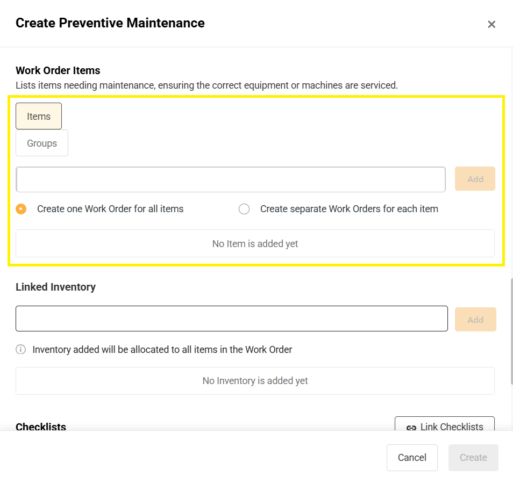Open the Linked Inventory search field
513x484 pixels.
231,319
